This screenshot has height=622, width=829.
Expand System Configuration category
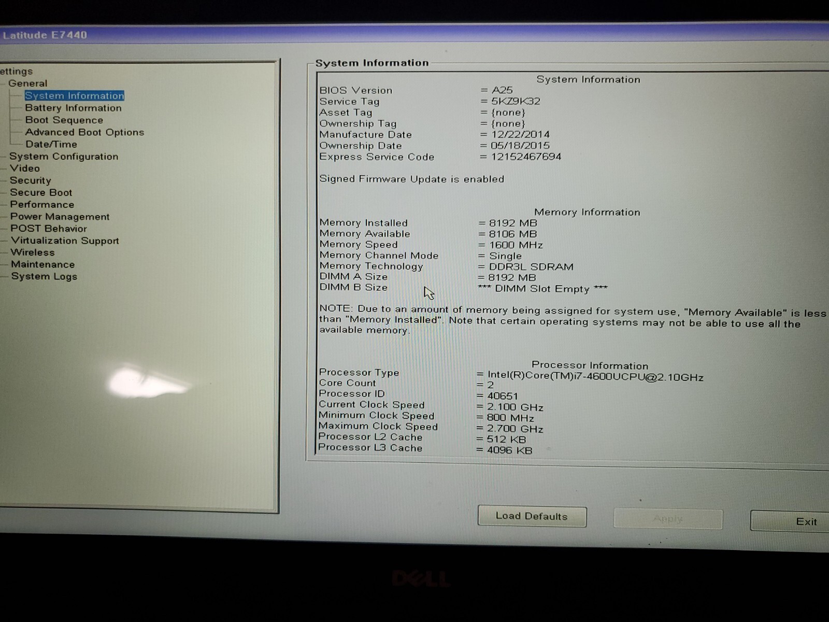coord(64,157)
